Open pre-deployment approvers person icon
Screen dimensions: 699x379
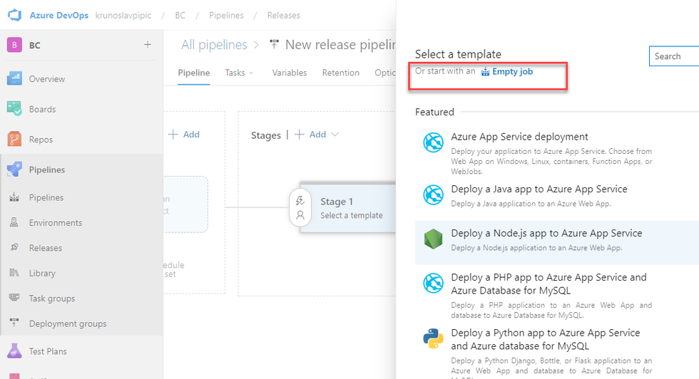pyautogui.click(x=300, y=216)
